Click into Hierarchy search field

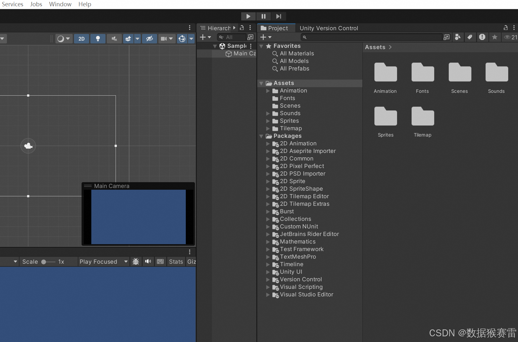[231, 37]
